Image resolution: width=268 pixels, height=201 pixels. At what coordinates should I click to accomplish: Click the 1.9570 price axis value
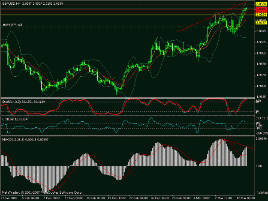coord(261,75)
